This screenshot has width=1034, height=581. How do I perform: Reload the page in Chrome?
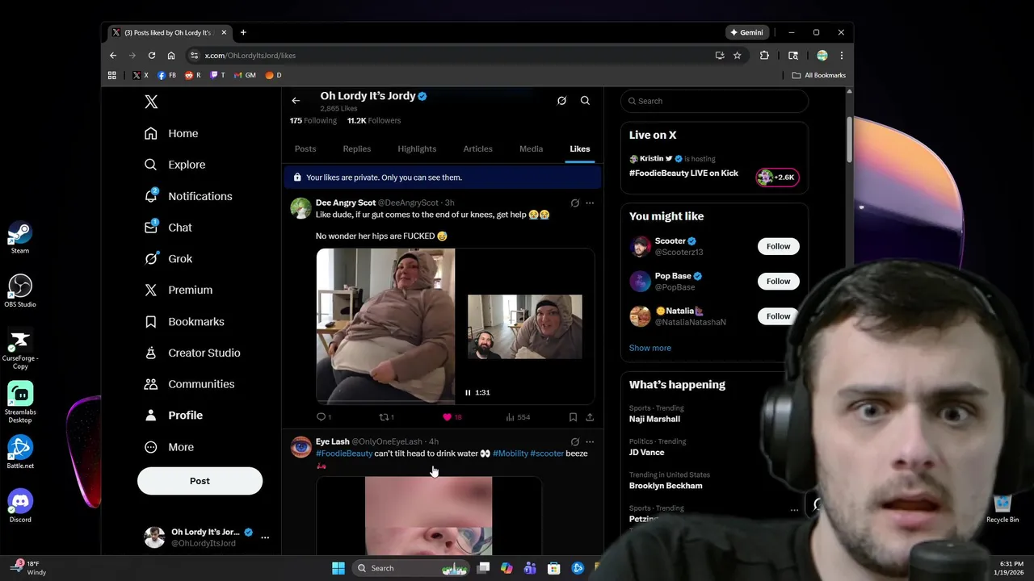(x=151, y=56)
